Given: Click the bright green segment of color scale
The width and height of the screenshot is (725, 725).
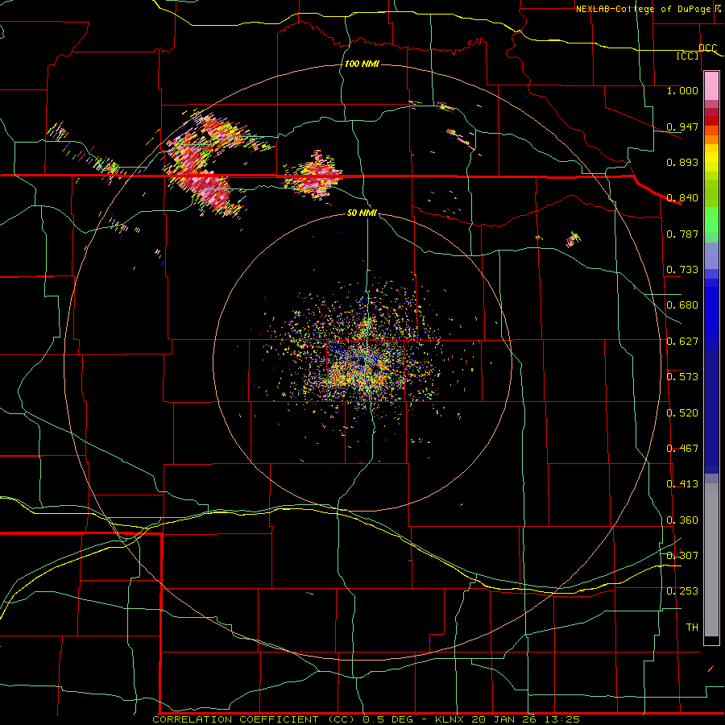Looking at the screenshot, I should point(711,220).
